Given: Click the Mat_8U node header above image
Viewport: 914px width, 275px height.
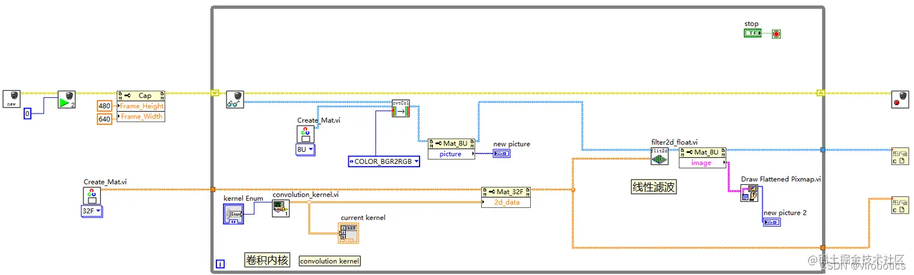Looking at the screenshot, I should pos(702,152).
